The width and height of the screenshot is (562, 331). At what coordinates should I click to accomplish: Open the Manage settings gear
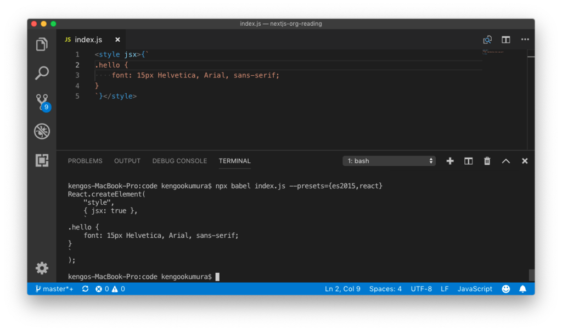[42, 268]
